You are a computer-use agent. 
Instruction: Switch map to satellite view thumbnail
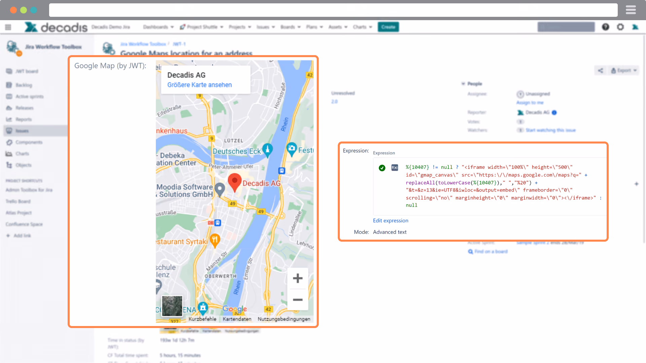tap(172, 306)
